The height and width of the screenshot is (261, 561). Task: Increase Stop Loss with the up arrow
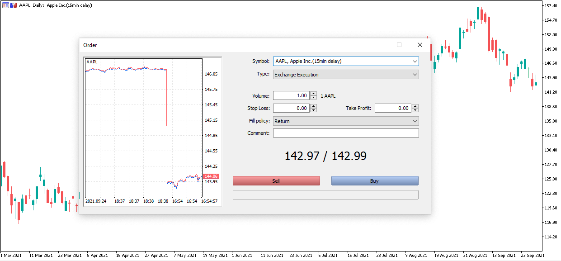coord(314,106)
